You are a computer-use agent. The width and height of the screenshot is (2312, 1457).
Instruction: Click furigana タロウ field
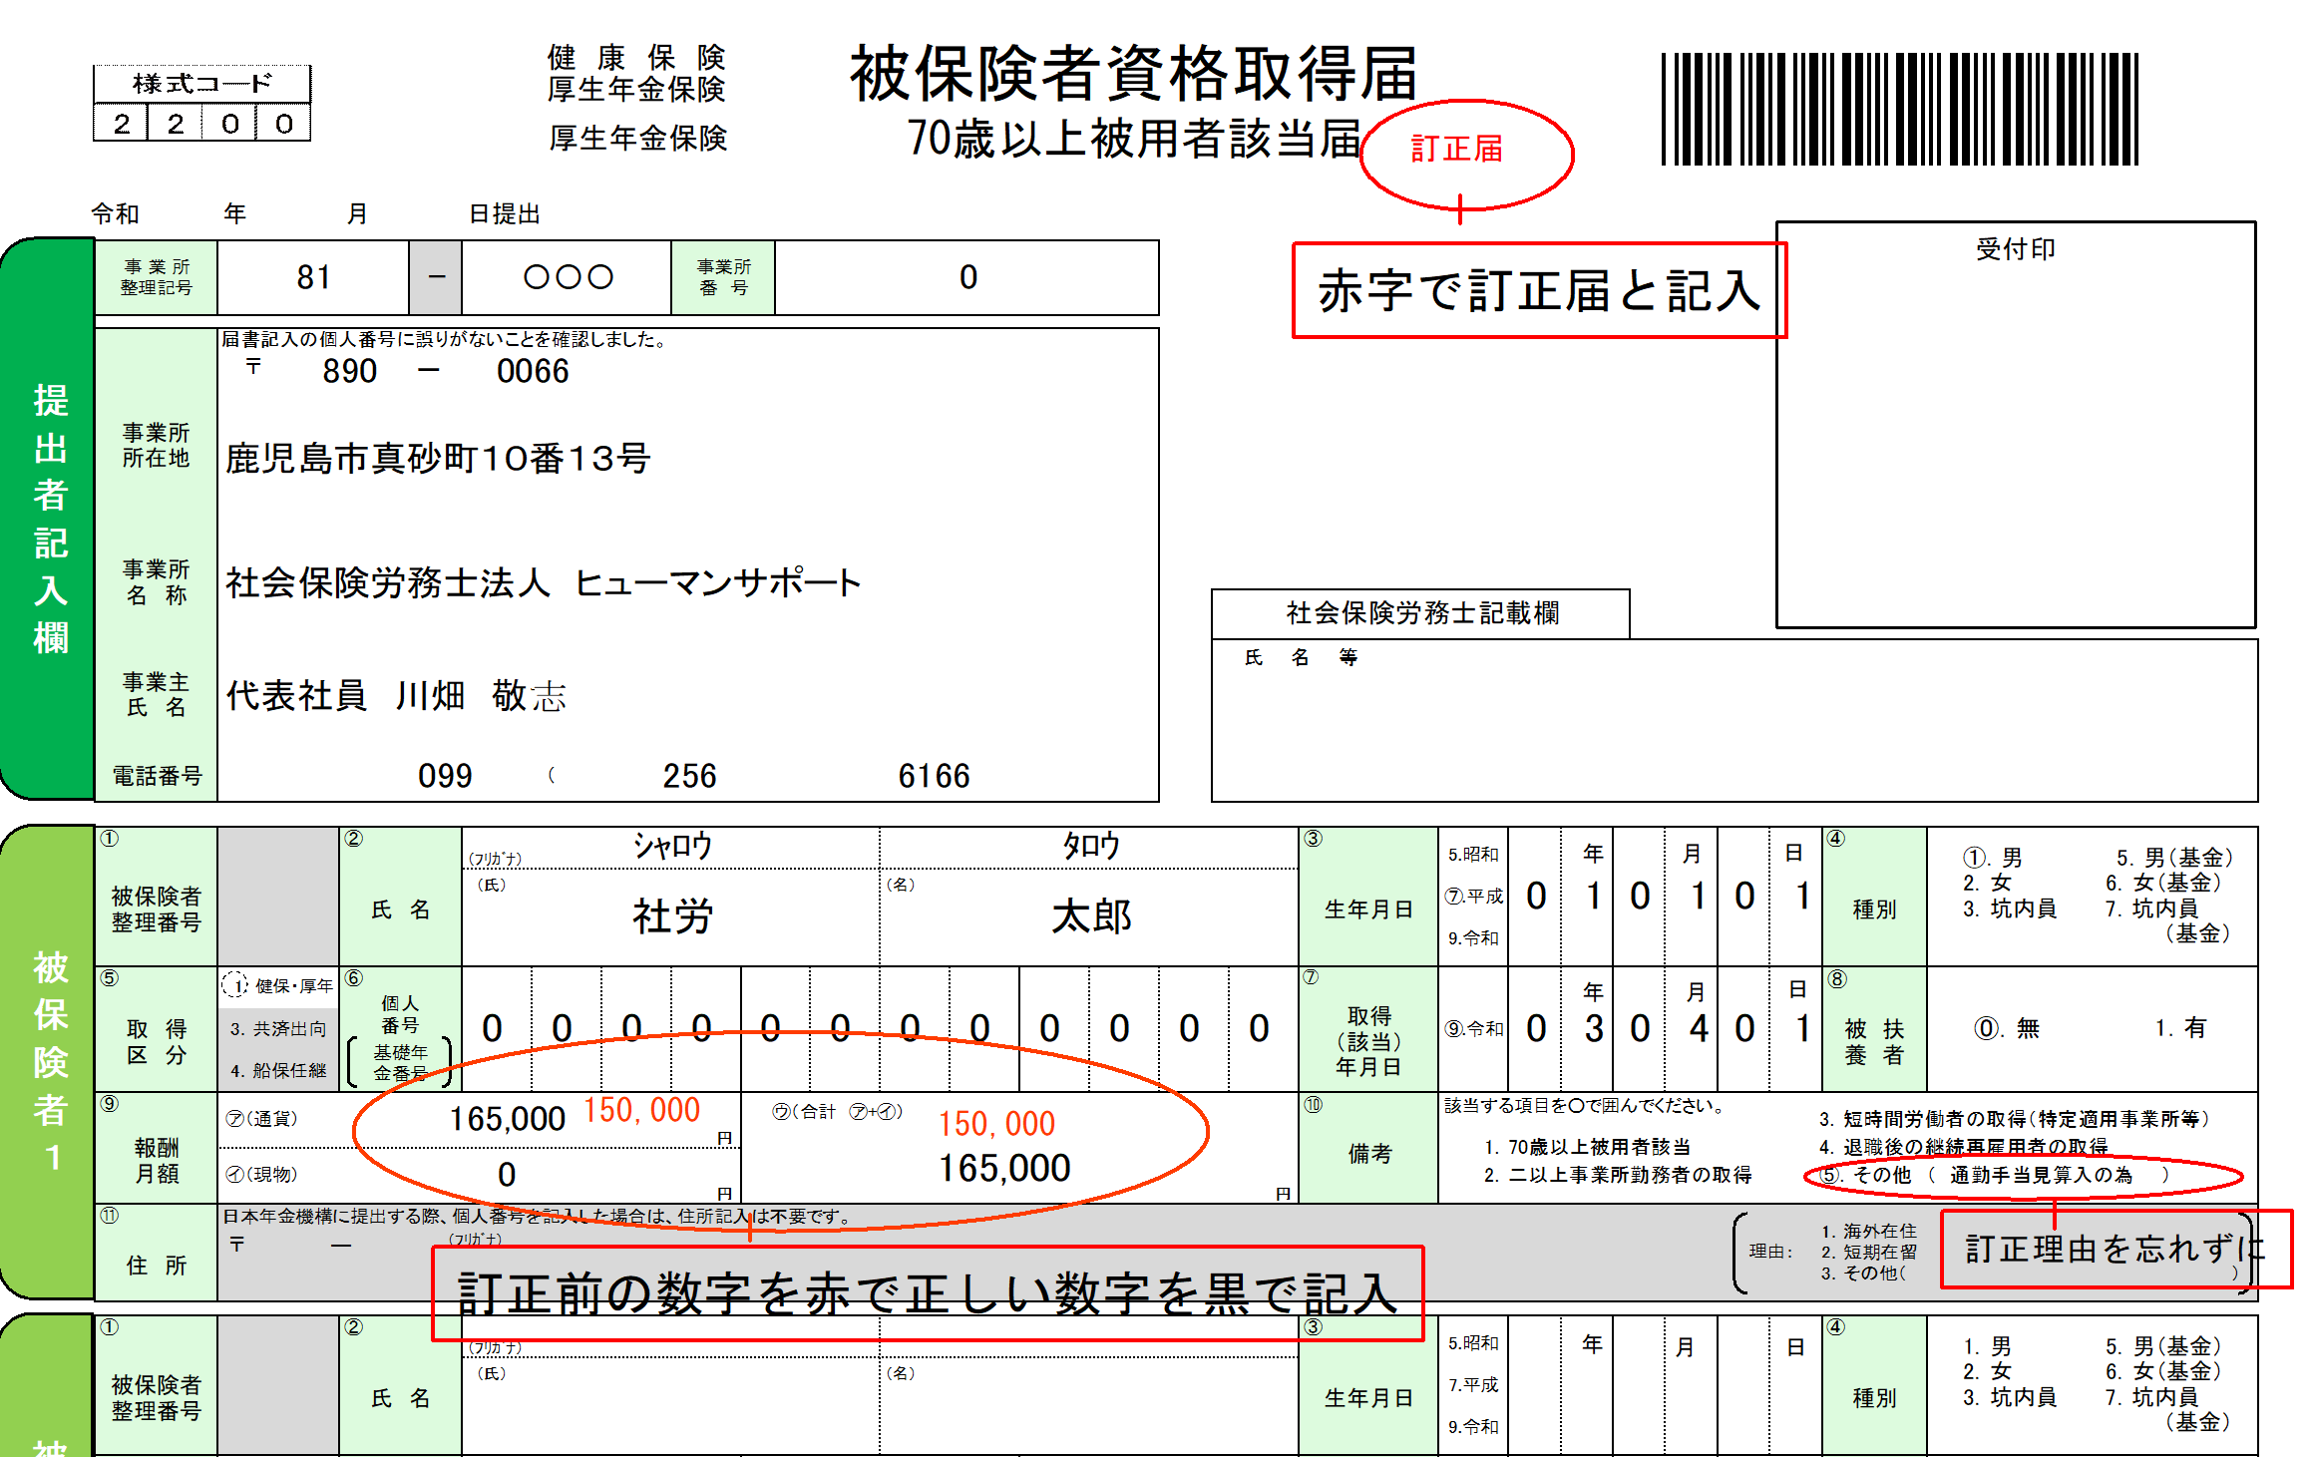(x=1090, y=847)
